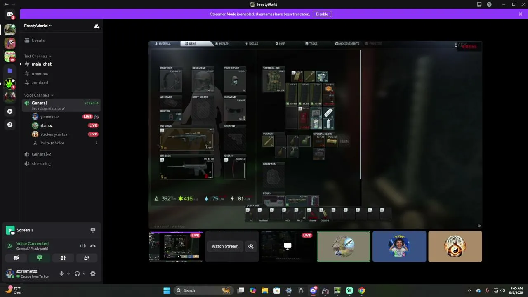The image size is (528, 297).
Task: Open the volume control in system tray
Action: tap(502, 290)
